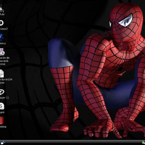Launch the Azureus desktop icon

click(1, 37)
